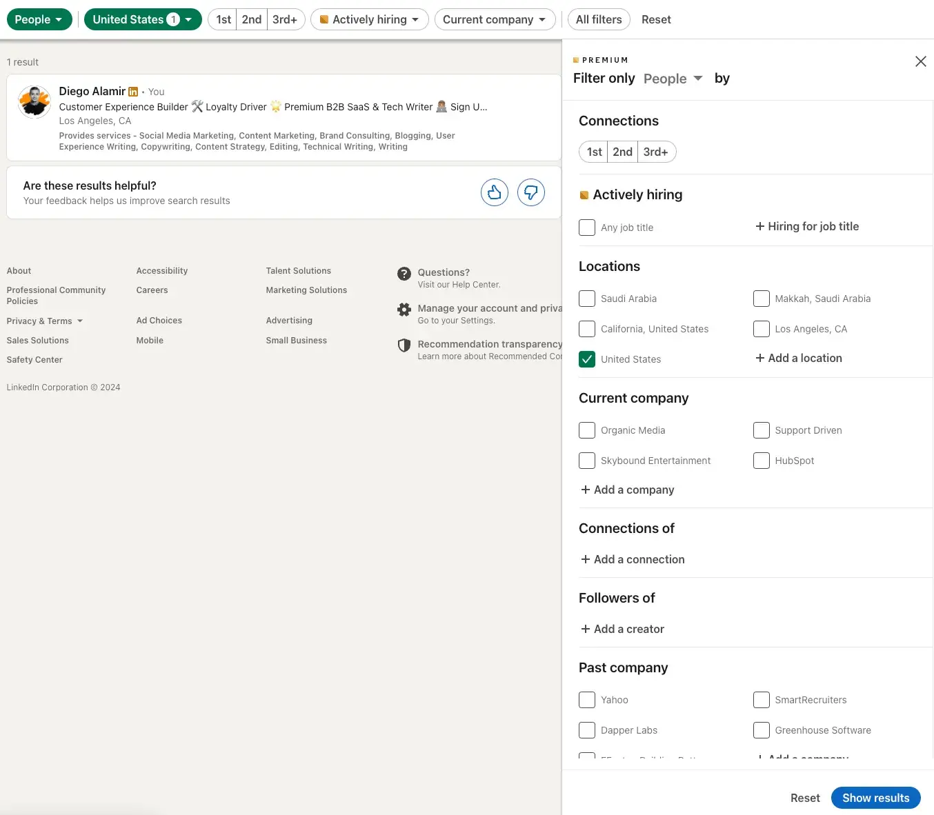Click the thumbs up feedback icon
This screenshot has width=934, height=815.
pyautogui.click(x=495, y=192)
